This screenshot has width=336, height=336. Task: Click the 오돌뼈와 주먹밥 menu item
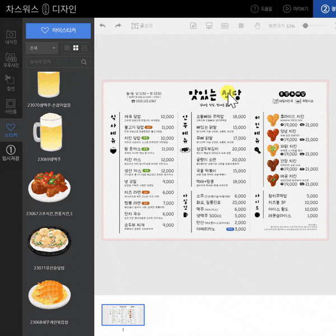pyautogui.click(x=210, y=116)
